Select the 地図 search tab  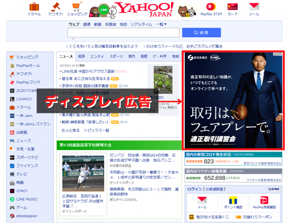pos(123,24)
